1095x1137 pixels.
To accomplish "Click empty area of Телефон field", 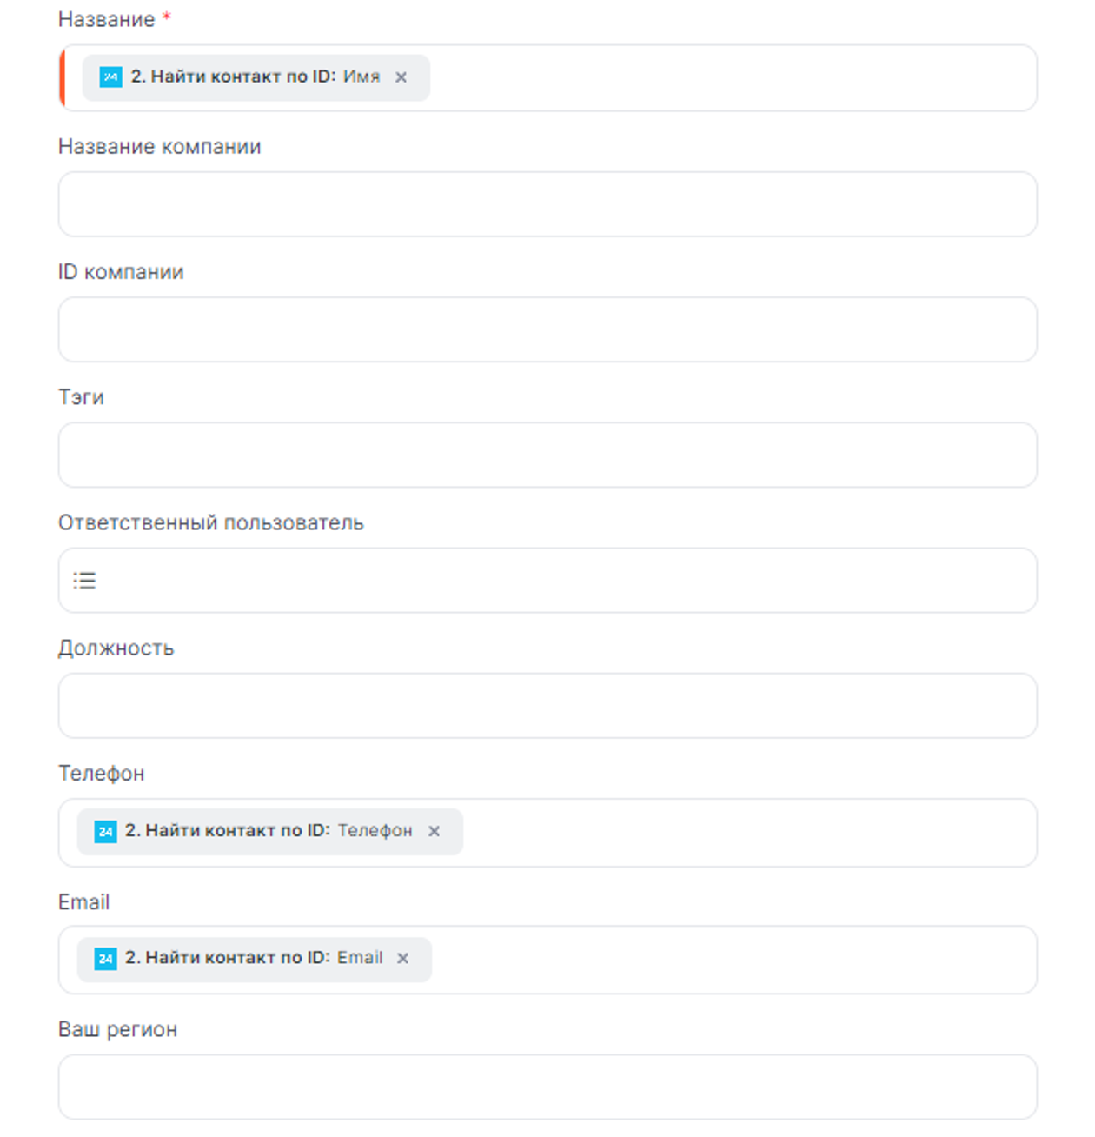I will [747, 833].
